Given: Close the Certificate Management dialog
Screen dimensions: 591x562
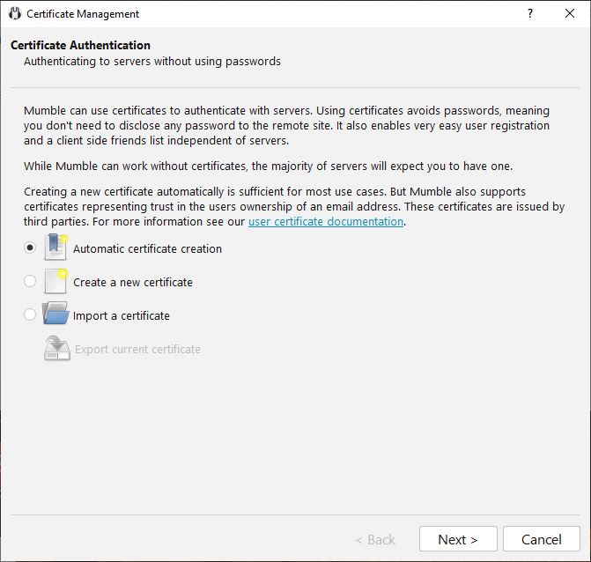Looking at the screenshot, I should click(570, 13).
